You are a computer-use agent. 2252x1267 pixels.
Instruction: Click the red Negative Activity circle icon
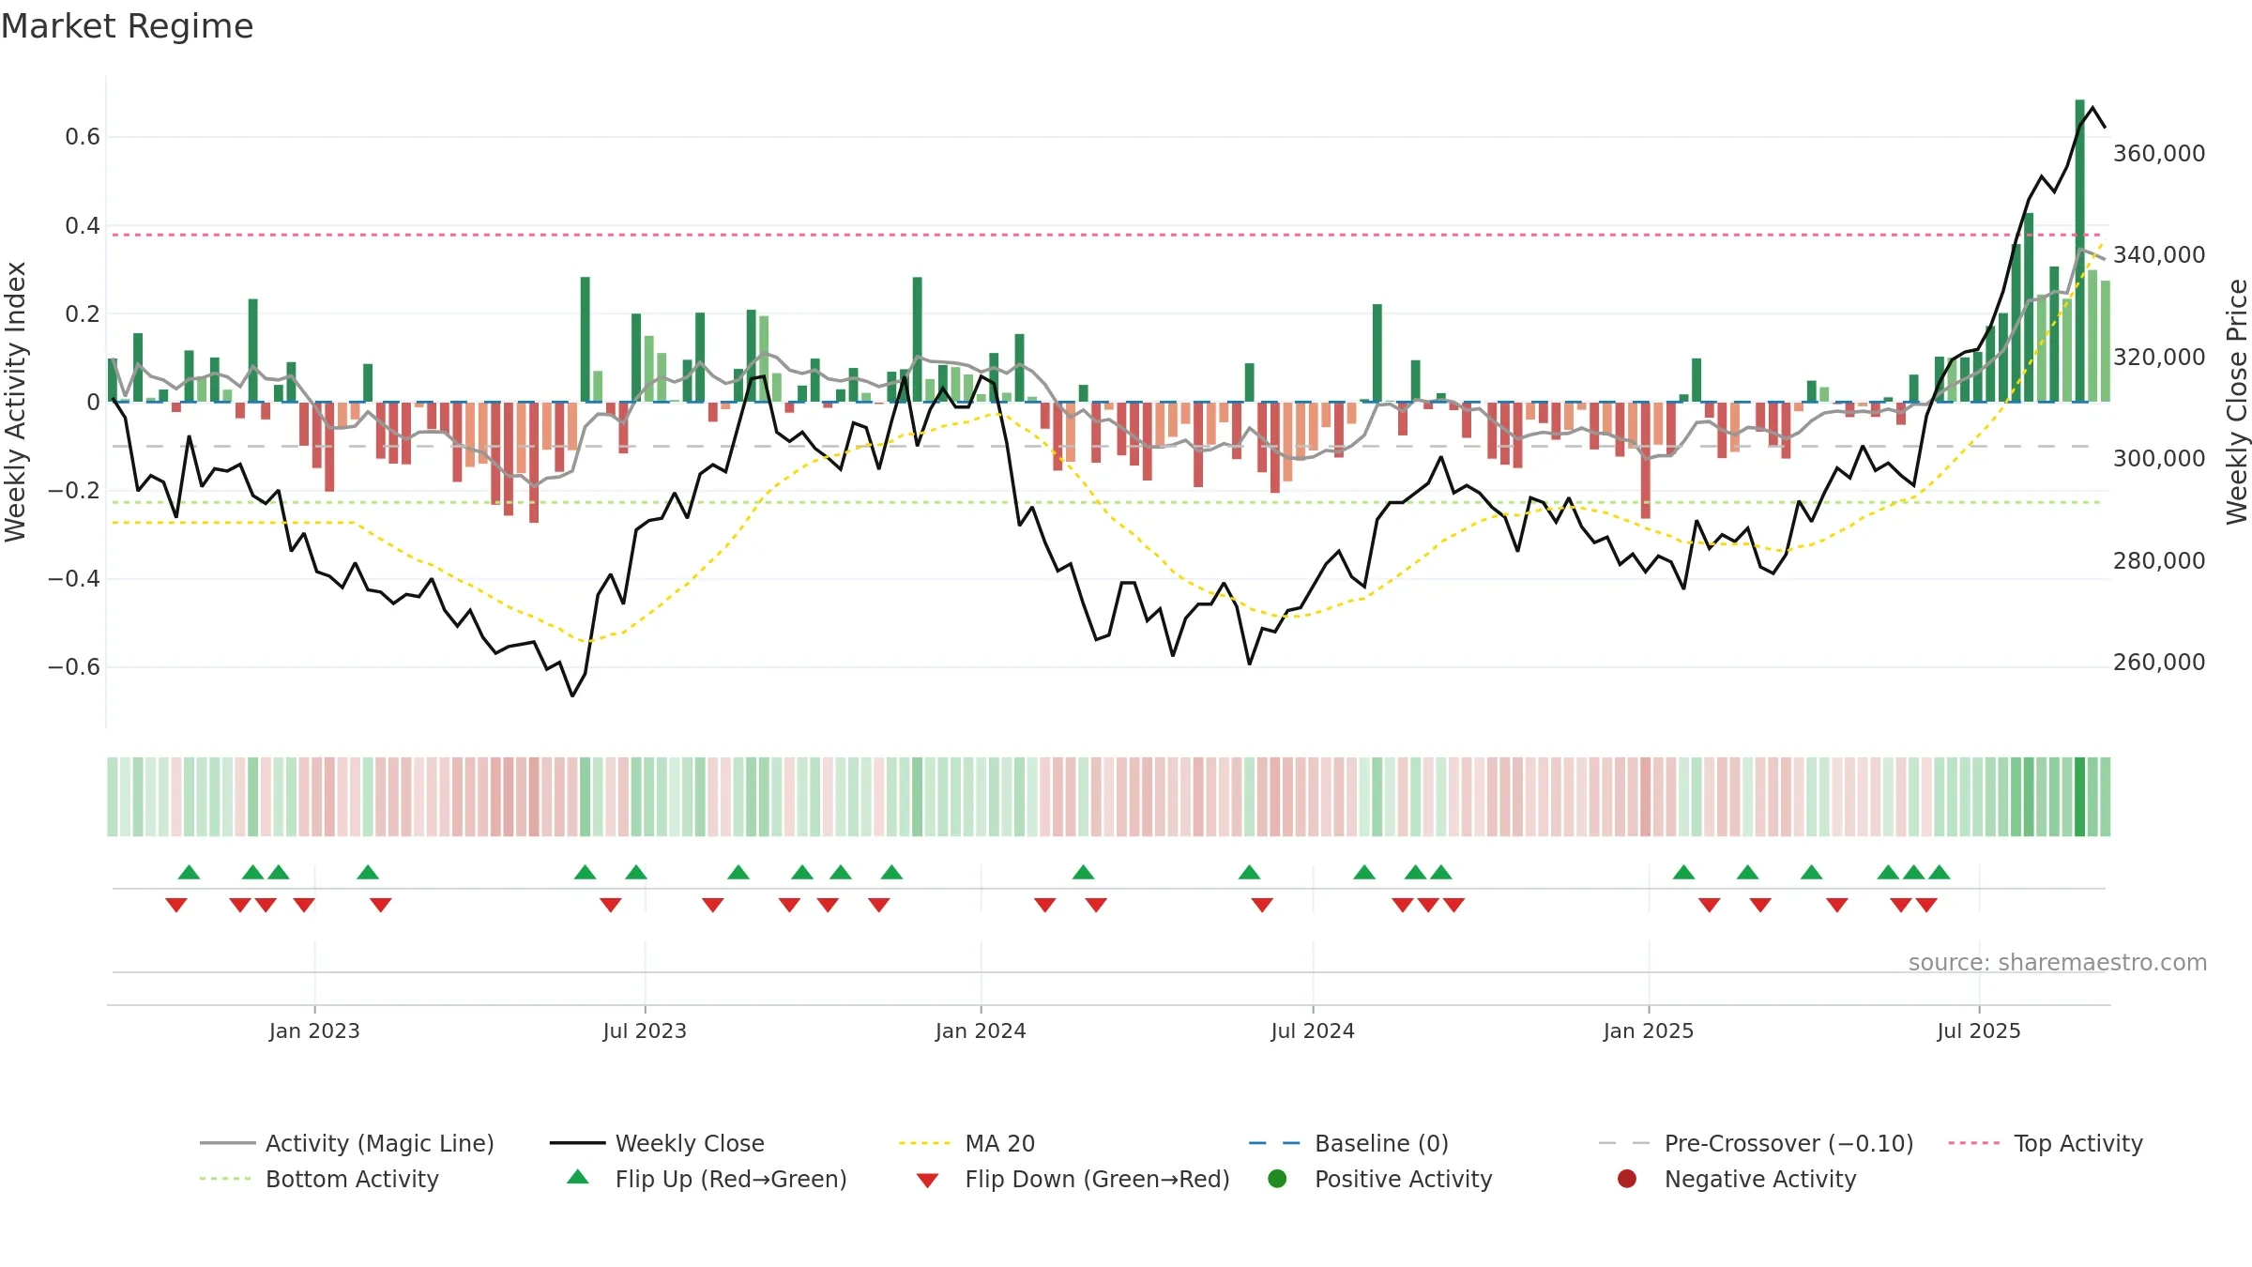click(x=1627, y=1179)
